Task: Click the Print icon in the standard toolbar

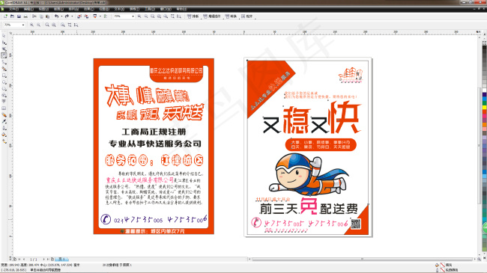Action: coord(25,16)
